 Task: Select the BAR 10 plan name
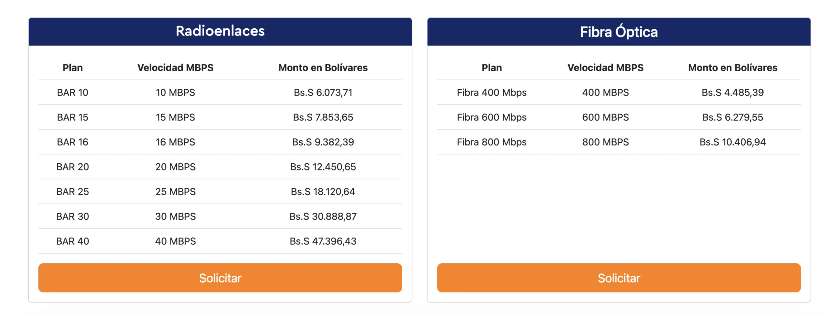click(73, 93)
